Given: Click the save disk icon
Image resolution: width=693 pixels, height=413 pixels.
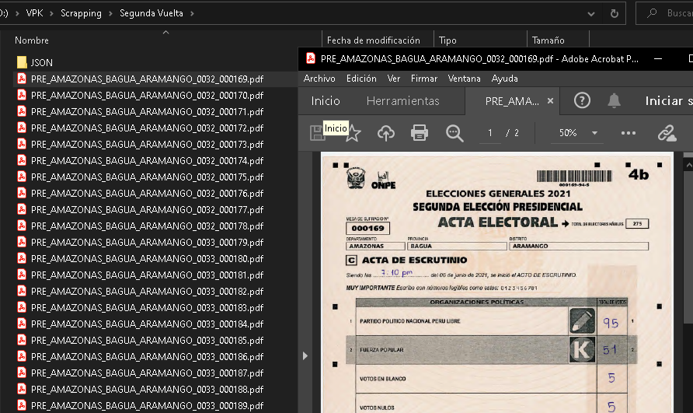Looking at the screenshot, I should (316, 133).
